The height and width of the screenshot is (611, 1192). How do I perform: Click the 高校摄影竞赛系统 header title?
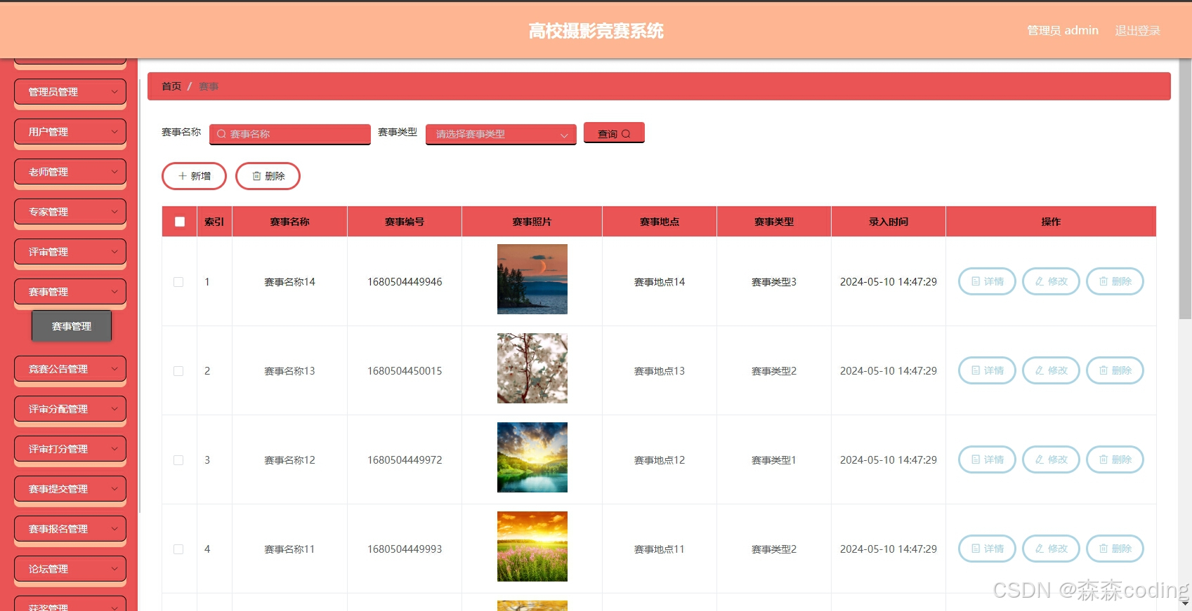(x=596, y=31)
